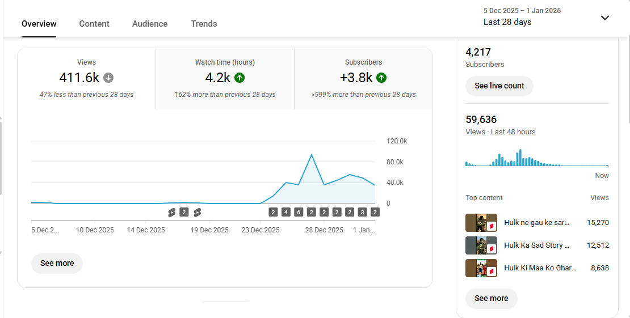
Task: Click the first Shorts marker icon under the chart
Action: click(x=171, y=213)
